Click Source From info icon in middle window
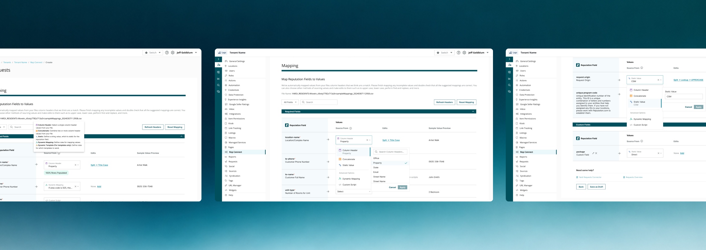Screen dimensions: 706x250 tap(351, 128)
